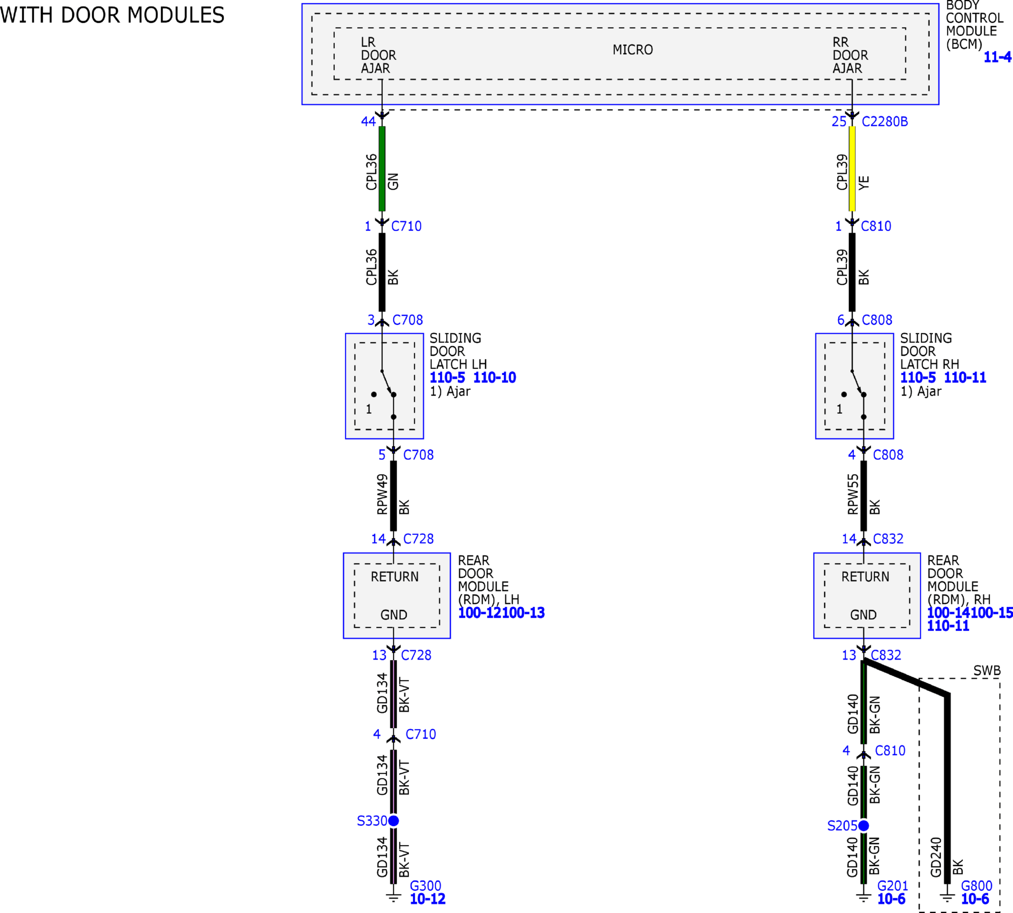Select connector C832 at pin 14
Screen dimensions: 1013x913
[888, 539]
